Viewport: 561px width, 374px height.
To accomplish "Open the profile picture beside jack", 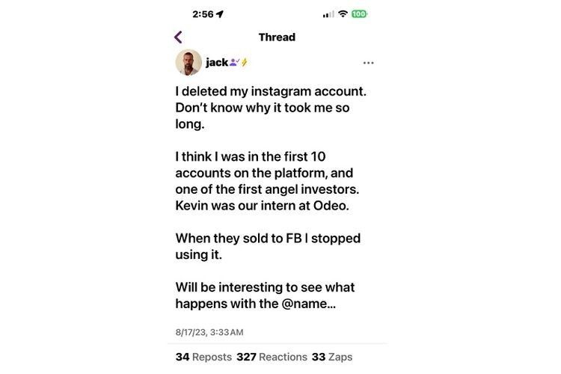I will coord(188,63).
